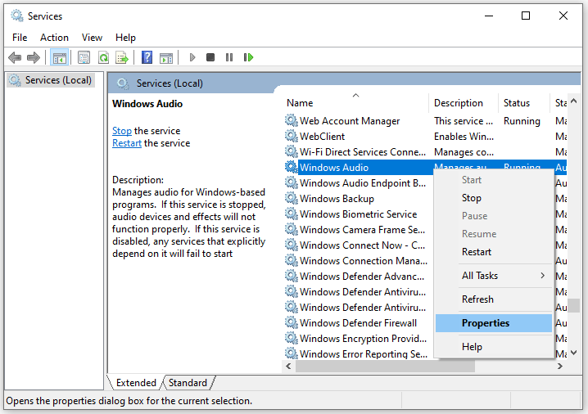Select Windows Defender Advanc... service

point(362,276)
